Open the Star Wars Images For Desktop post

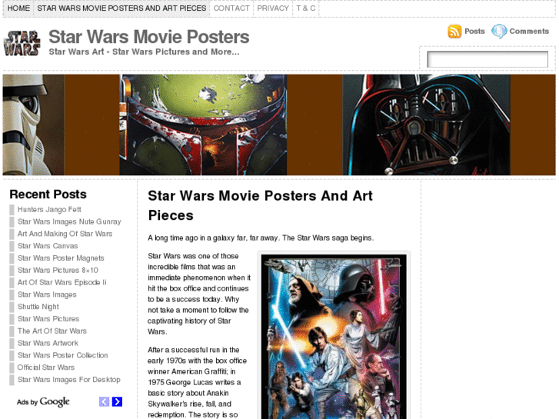pyautogui.click(x=68, y=379)
